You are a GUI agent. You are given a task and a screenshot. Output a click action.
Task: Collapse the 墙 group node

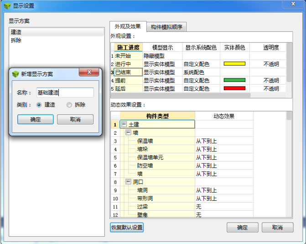coord(128,132)
